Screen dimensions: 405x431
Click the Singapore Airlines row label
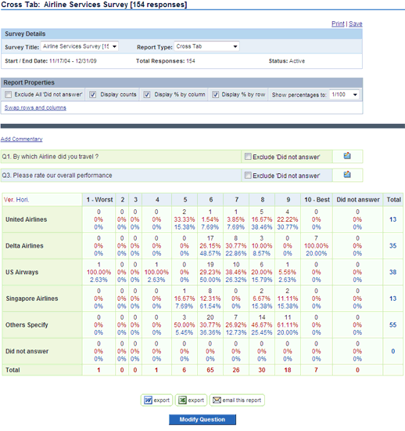(x=32, y=299)
